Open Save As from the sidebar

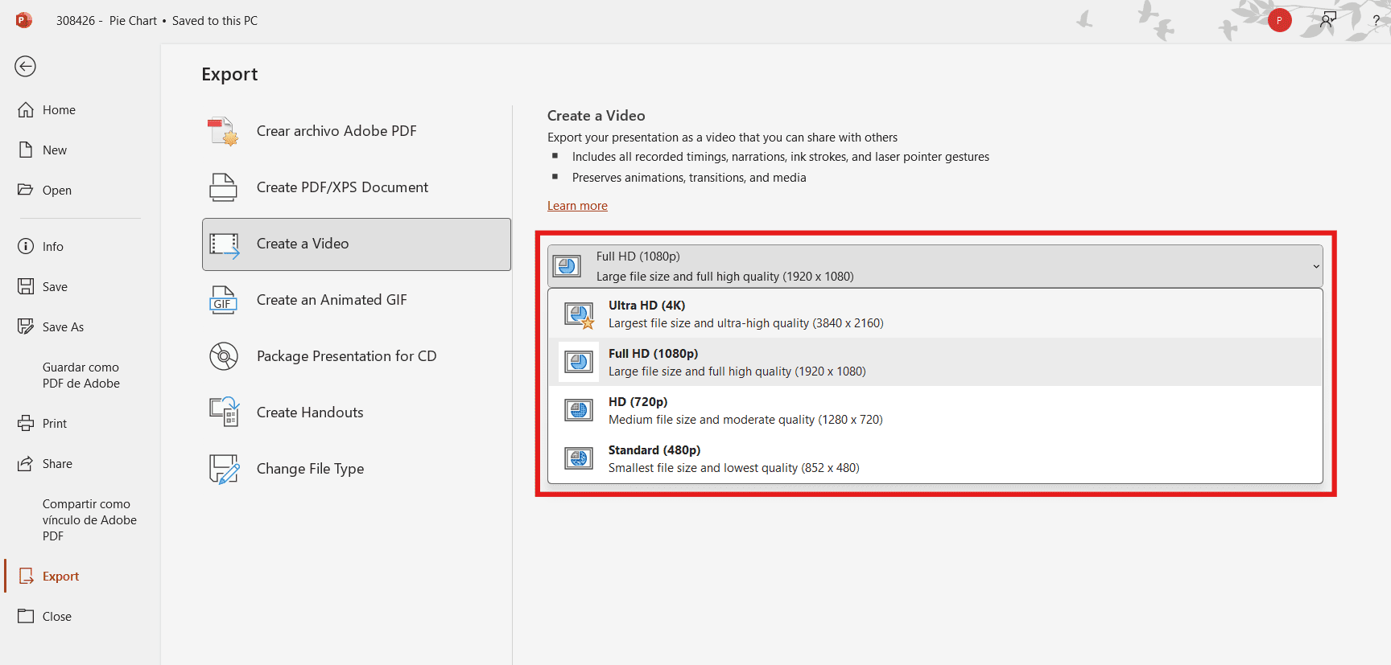[x=63, y=327]
